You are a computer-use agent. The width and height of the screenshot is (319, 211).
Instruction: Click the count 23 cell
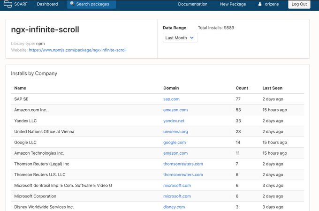[x=238, y=131]
